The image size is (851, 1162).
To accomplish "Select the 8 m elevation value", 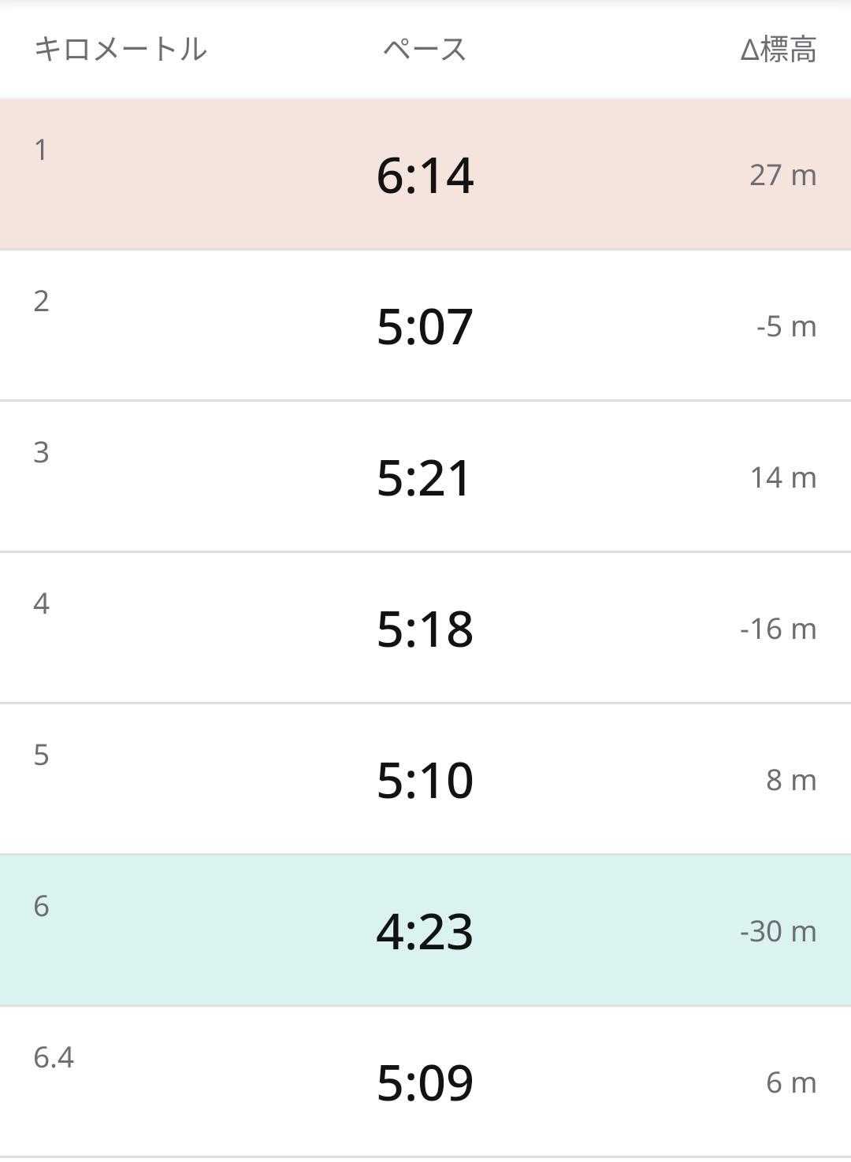I will pyautogui.click(x=790, y=780).
